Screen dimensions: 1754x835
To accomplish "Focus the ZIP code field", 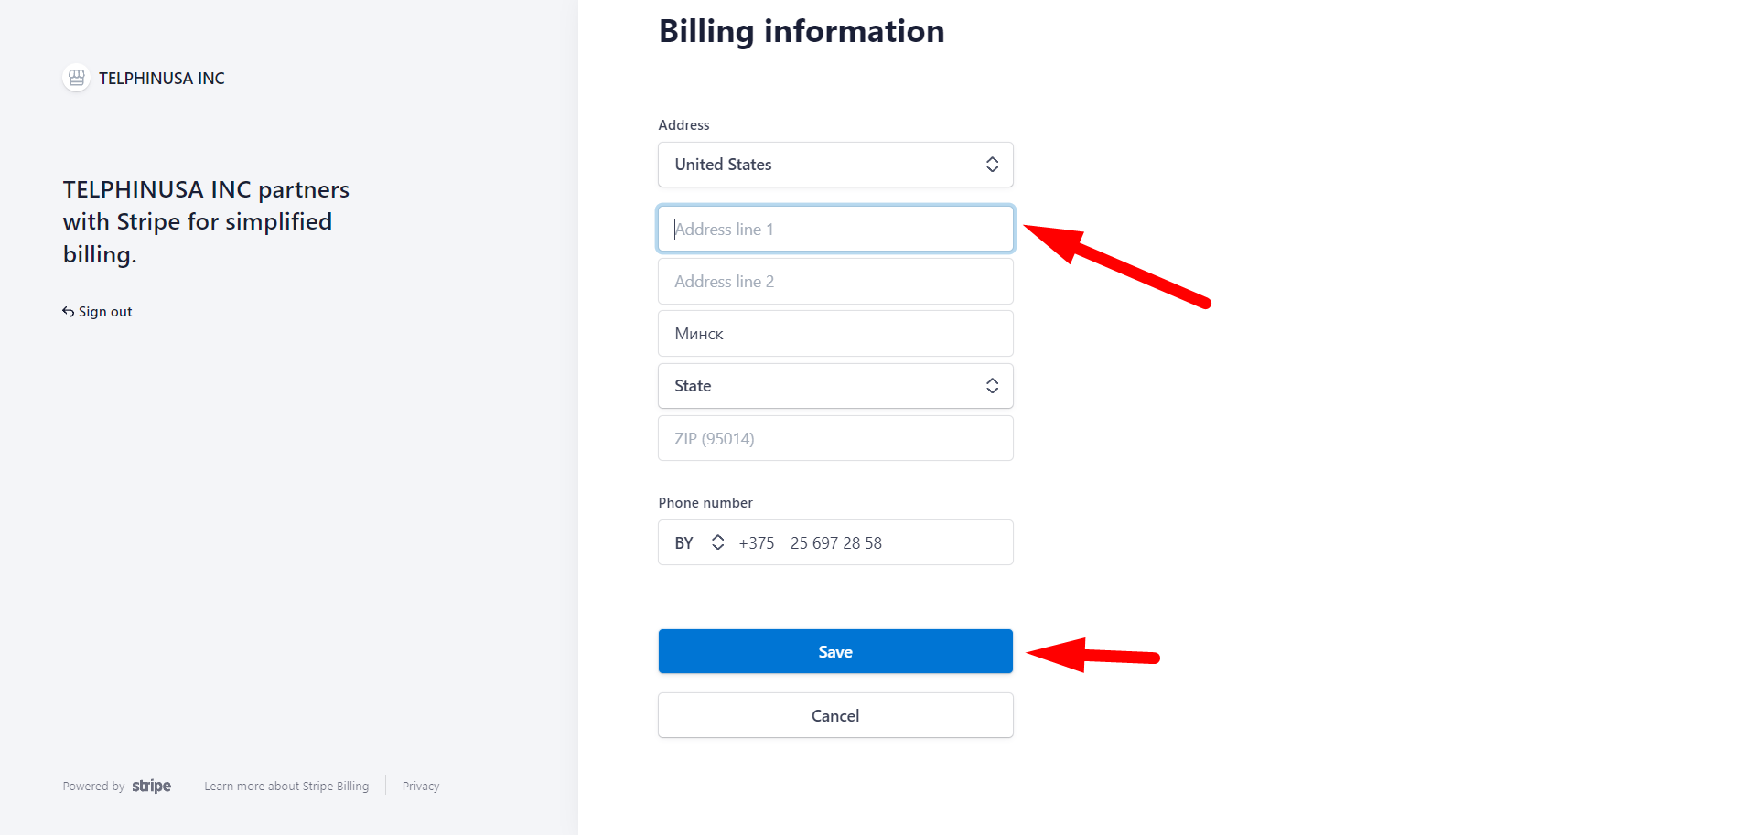I will pos(834,439).
